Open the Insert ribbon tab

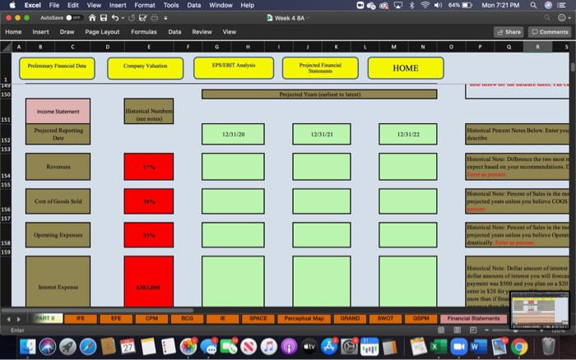point(40,32)
